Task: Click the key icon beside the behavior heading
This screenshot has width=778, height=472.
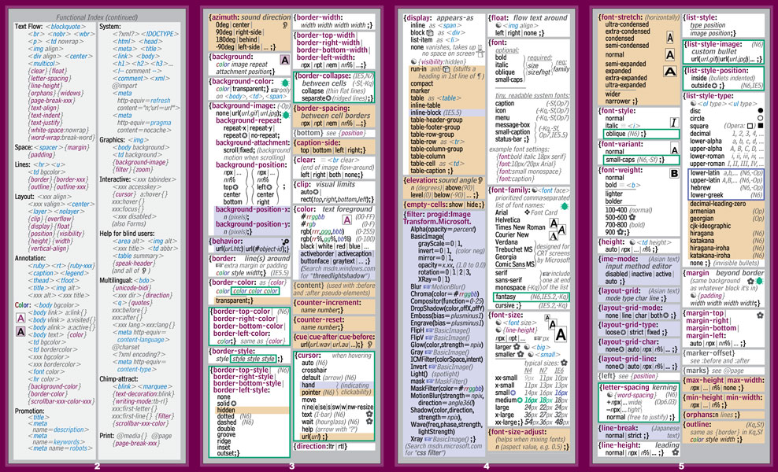Action: 285,242
